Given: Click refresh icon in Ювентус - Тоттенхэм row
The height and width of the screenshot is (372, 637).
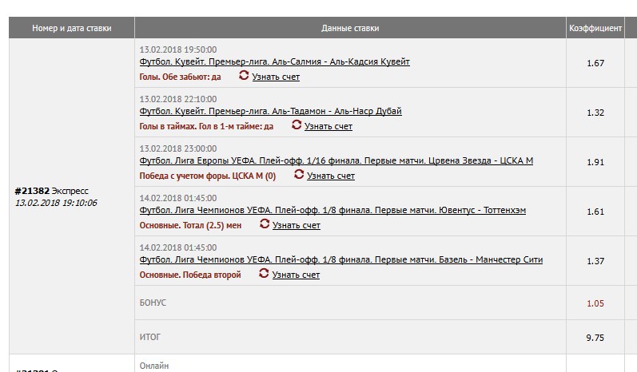Looking at the screenshot, I should [x=265, y=224].
